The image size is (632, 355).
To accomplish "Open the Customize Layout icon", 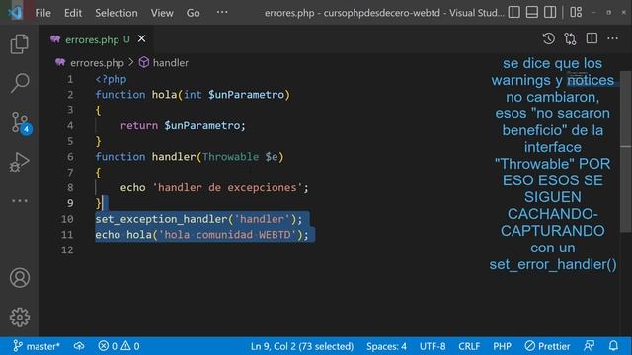I will pos(576,12).
